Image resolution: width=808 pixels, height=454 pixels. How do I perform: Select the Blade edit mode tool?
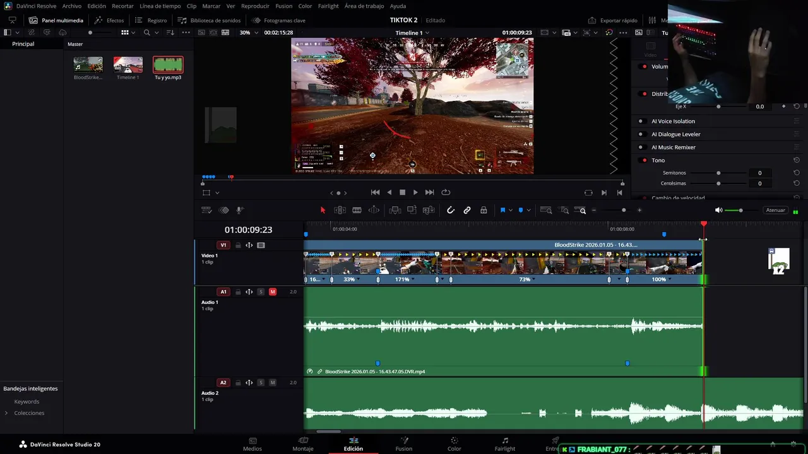pyautogui.click(x=357, y=210)
